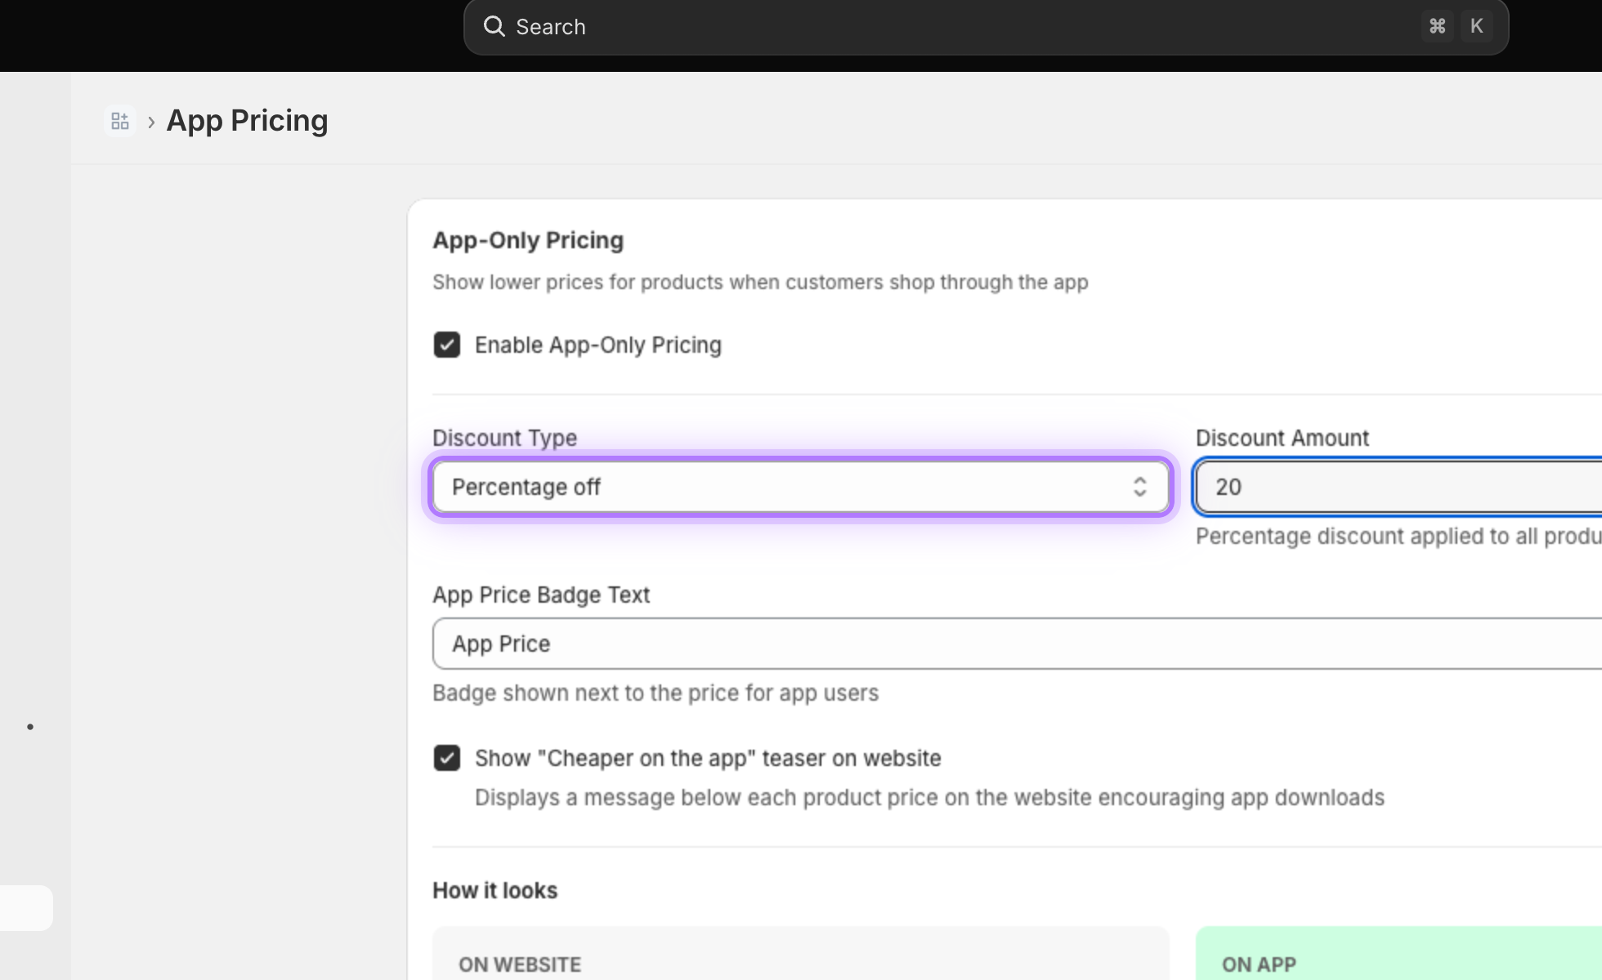Click the K key shortcut badge
The height and width of the screenshot is (980, 1602).
coord(1477,26)
